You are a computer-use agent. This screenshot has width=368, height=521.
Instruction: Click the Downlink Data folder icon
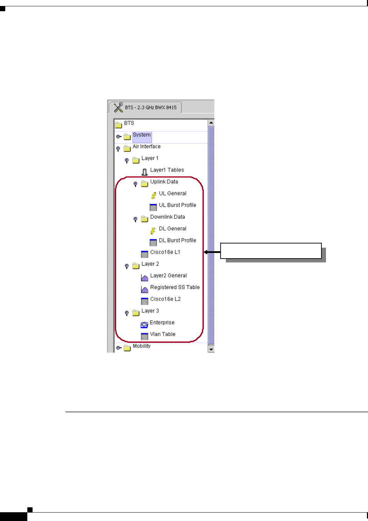pyautogui.click(x=145, y=219)
